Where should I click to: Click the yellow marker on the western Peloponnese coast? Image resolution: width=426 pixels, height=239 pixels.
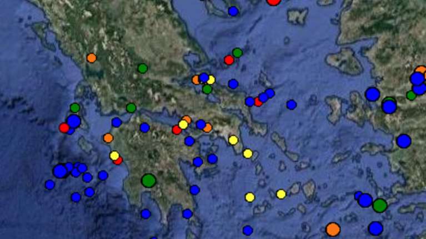(x=114, y=156)
